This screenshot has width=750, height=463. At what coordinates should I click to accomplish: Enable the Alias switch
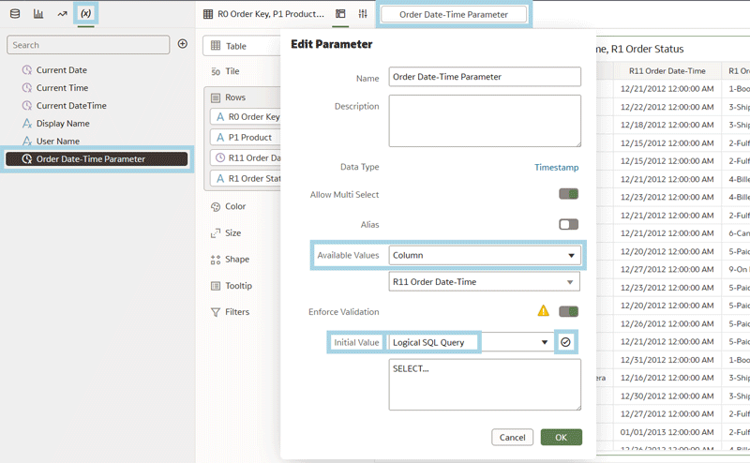click(568, 225)
